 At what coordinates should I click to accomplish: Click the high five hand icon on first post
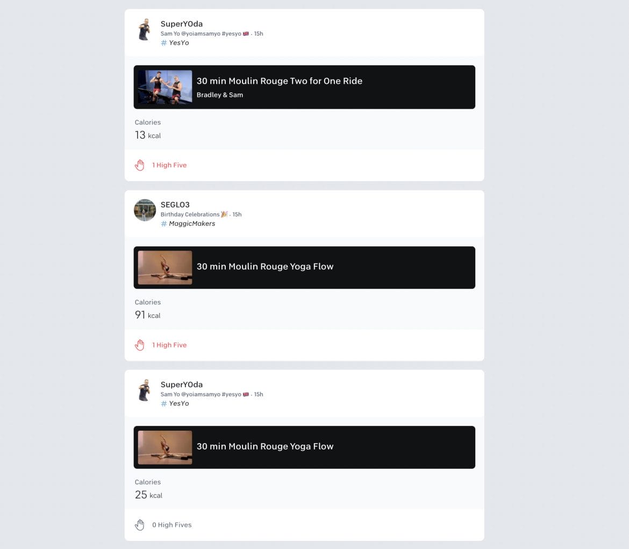click(x=140, y=165)
